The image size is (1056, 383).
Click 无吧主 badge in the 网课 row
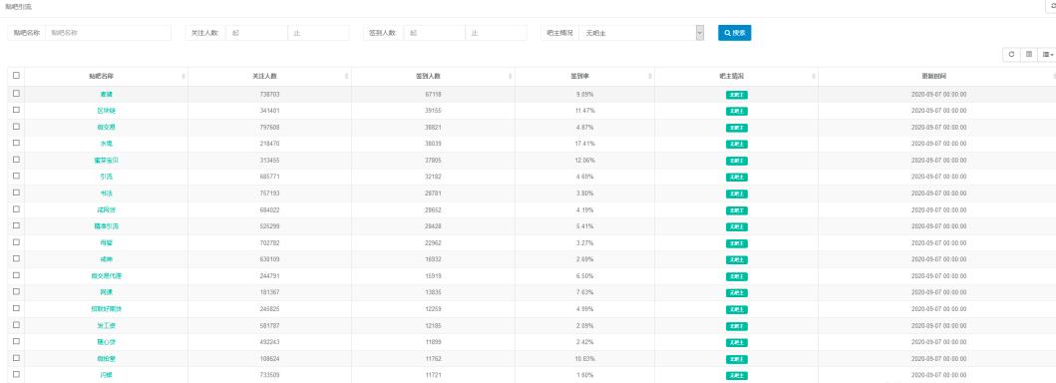(736, 293)
